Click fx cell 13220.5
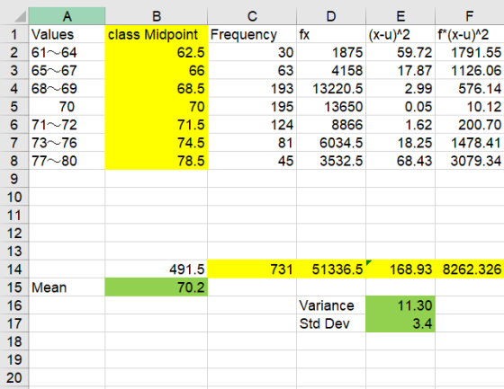504x389 pixels. (331, 89)
